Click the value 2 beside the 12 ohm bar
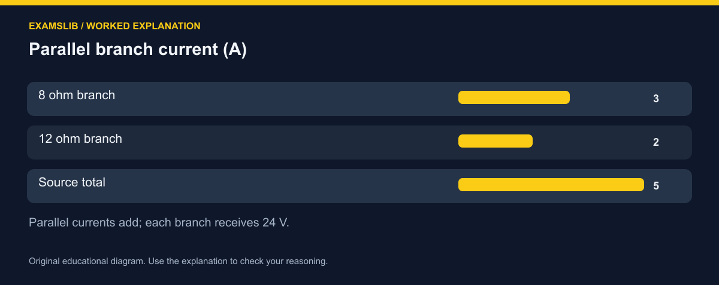 pyautogui.click(x=656, y=142)
